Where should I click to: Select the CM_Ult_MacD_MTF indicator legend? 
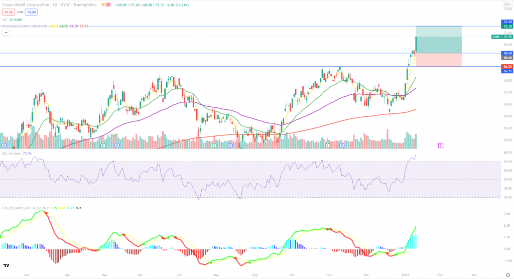(x=25, y=208)
